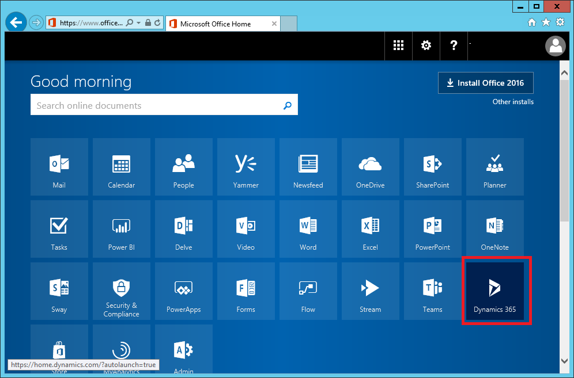Launch Power BI tile
This screenshot has height=378, width=574.
122,229
